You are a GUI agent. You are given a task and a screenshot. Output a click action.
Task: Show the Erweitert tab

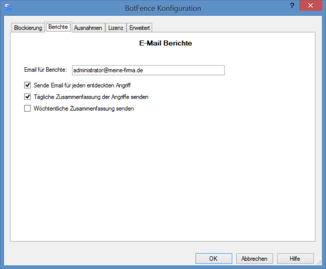tap(140, 28)
